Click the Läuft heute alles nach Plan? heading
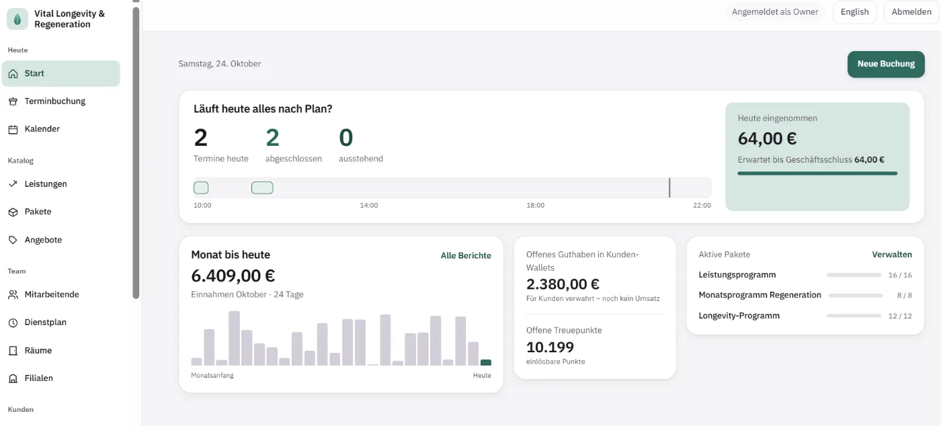 [x=263, y=109]
